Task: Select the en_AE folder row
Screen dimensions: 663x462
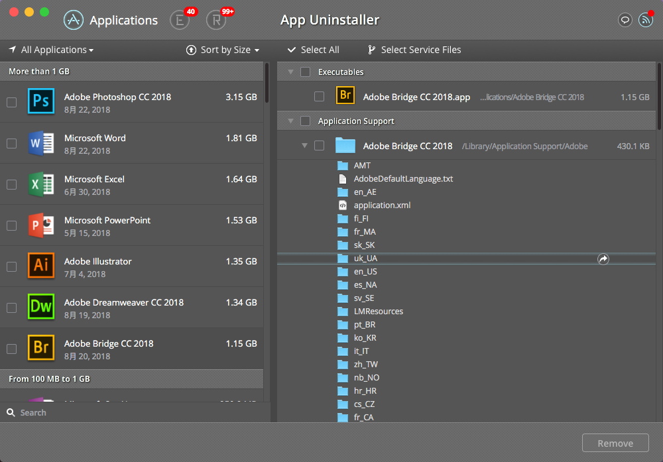Action: tap(466, 192)
